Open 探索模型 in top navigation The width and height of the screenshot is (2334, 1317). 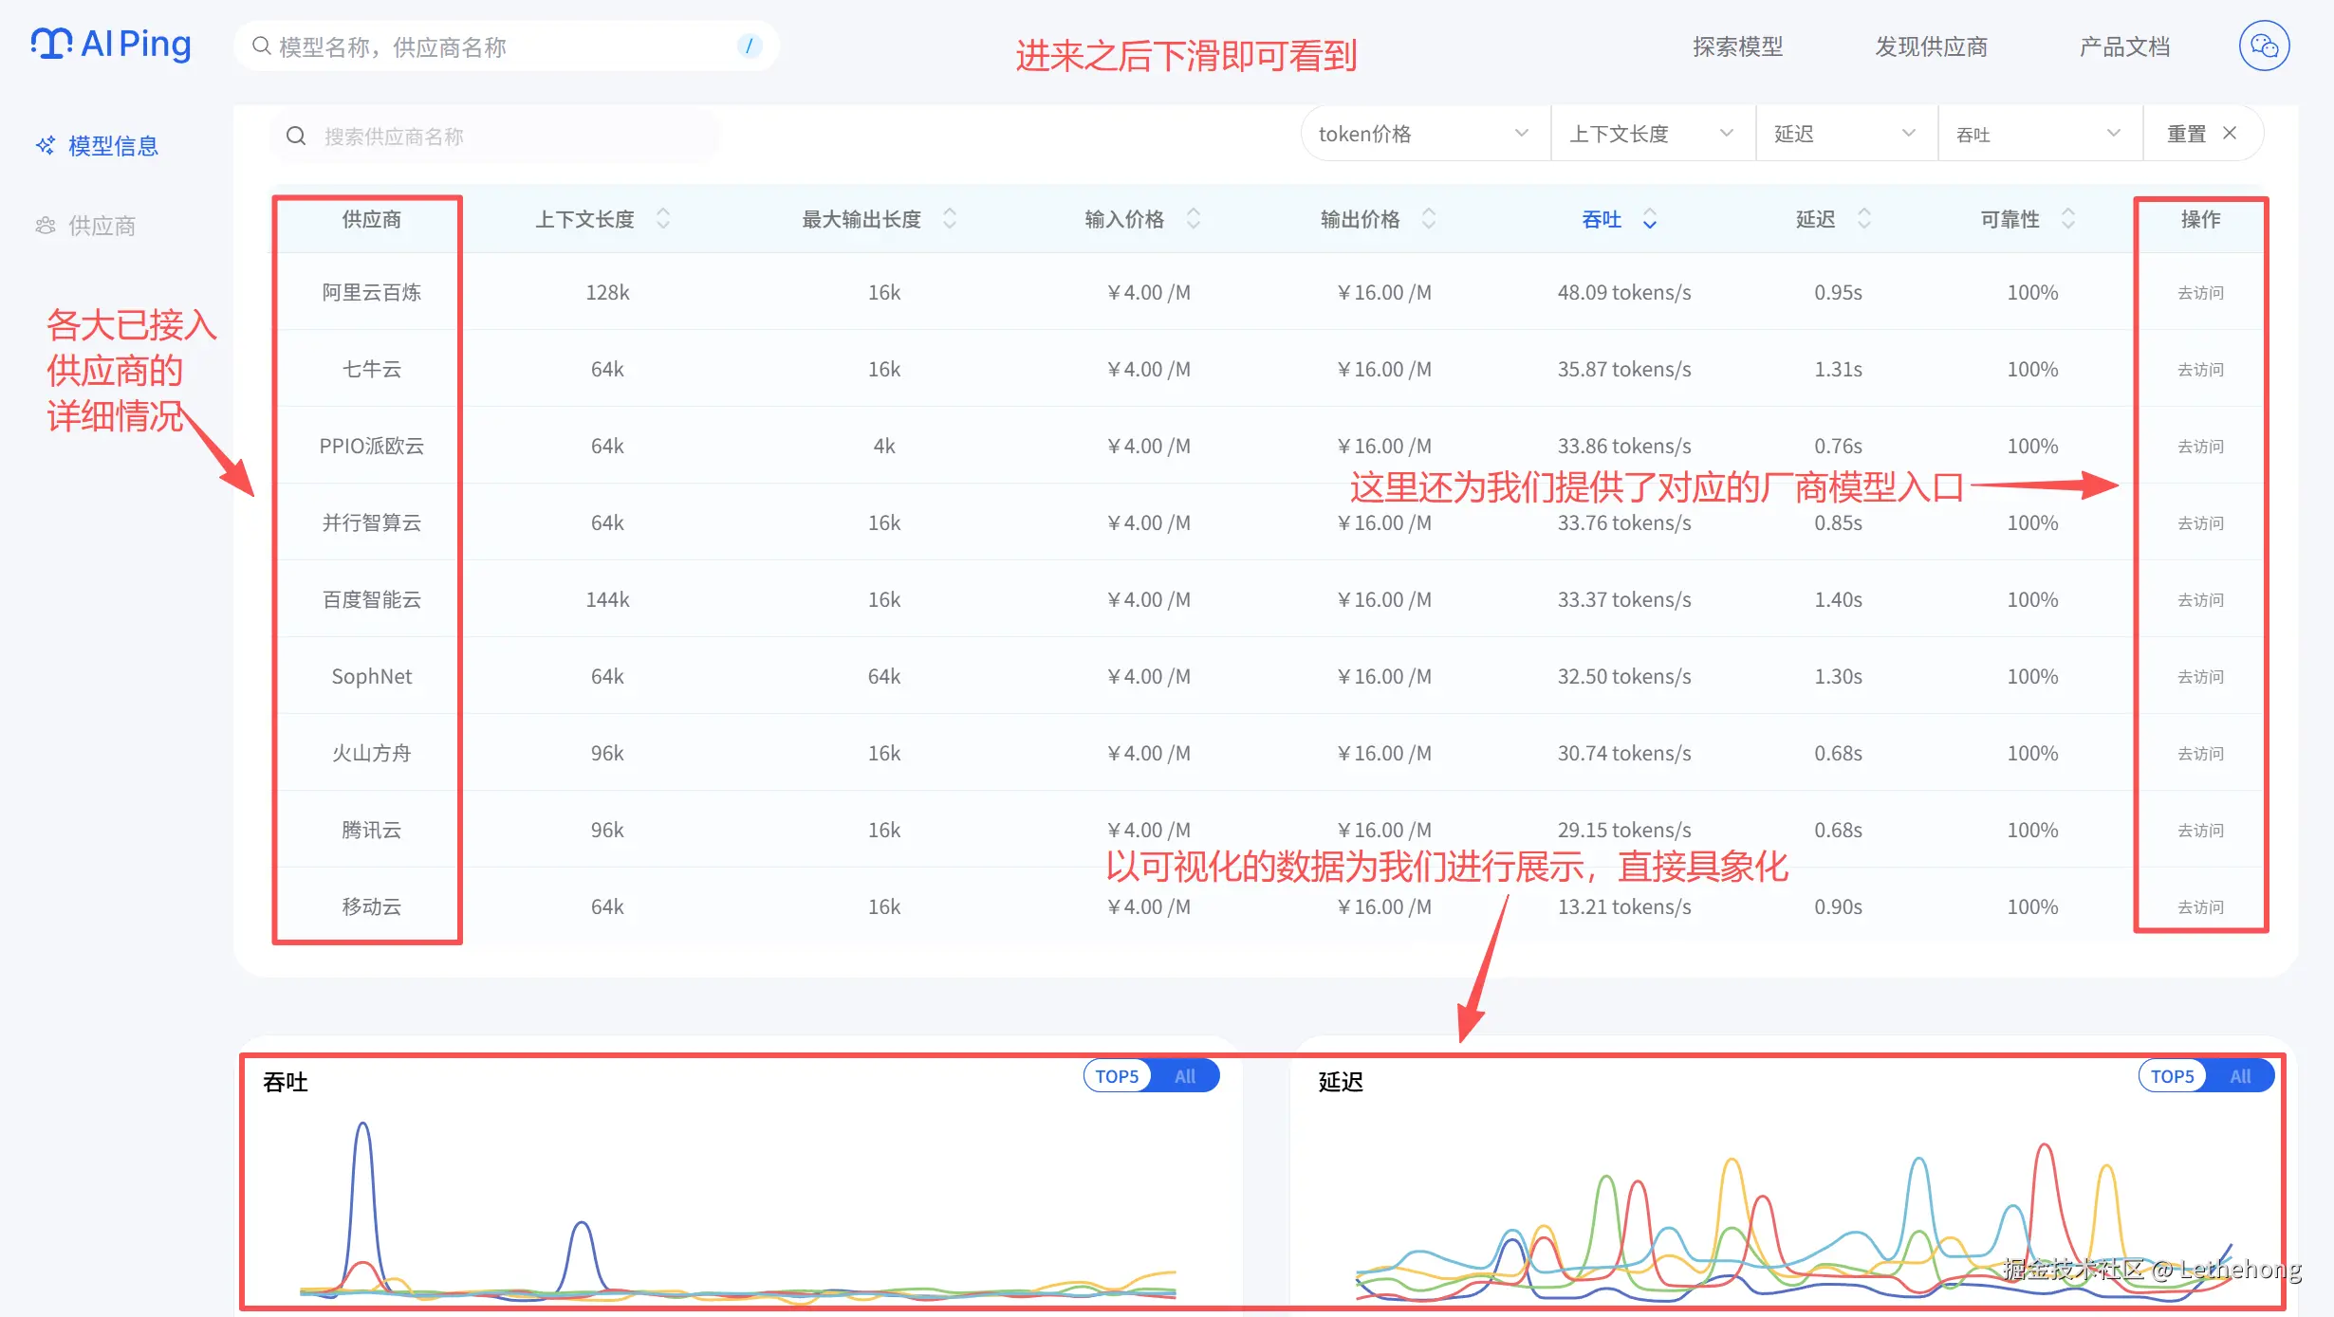1737,46
